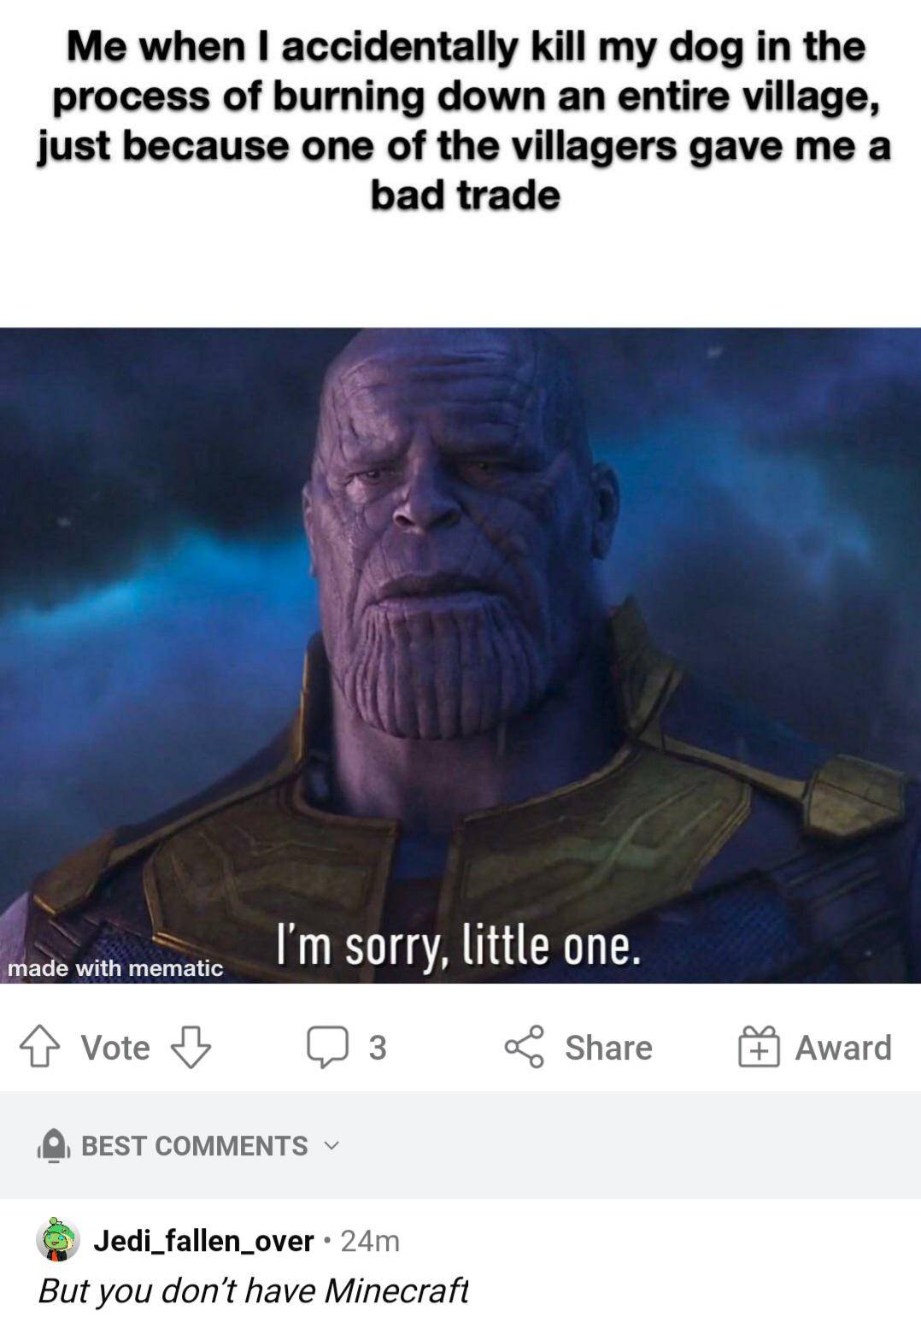Tap the post title about burning a village
The image size is (921, 1328).
click(x=464, y=120)
